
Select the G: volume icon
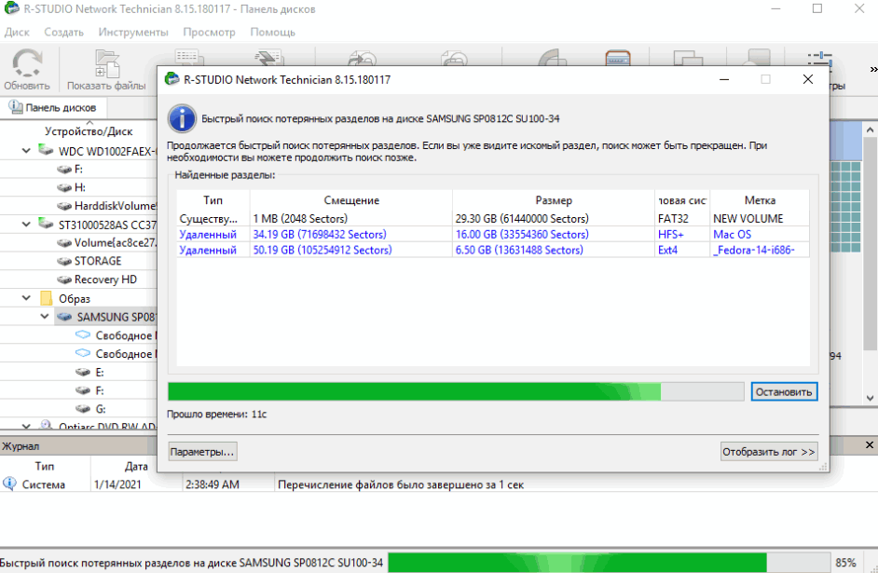(x=83, y=409)
